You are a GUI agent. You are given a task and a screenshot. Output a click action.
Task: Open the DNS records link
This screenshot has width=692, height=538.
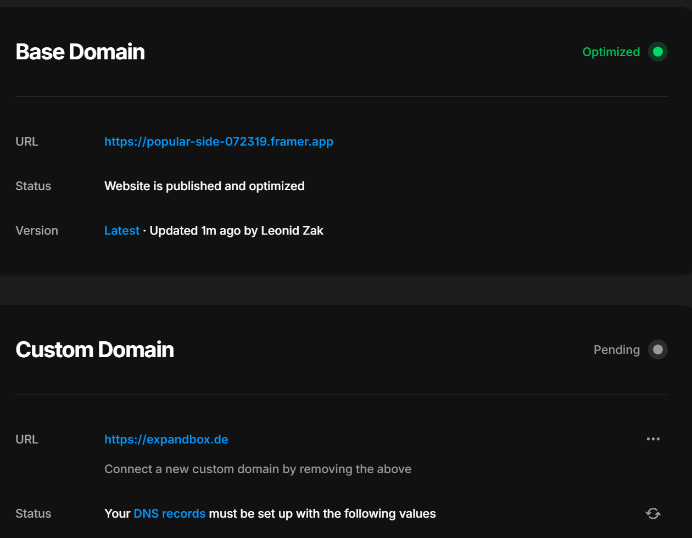click(170, 514)
